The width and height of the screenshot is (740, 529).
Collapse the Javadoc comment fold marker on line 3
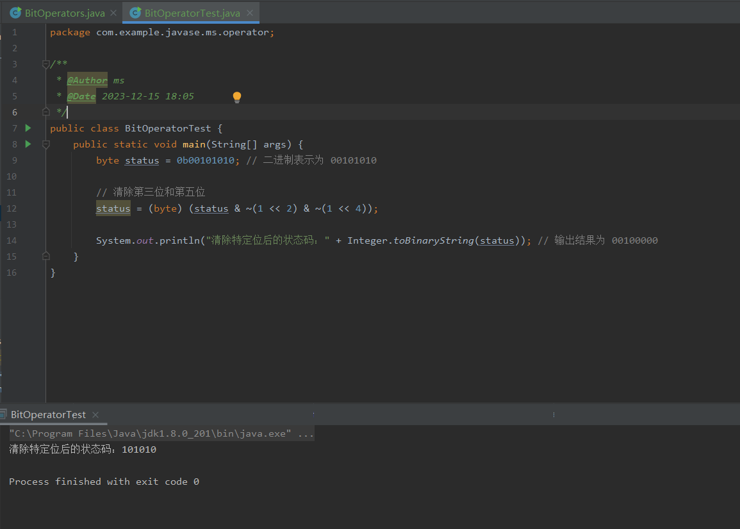click(x=45, y=63)
